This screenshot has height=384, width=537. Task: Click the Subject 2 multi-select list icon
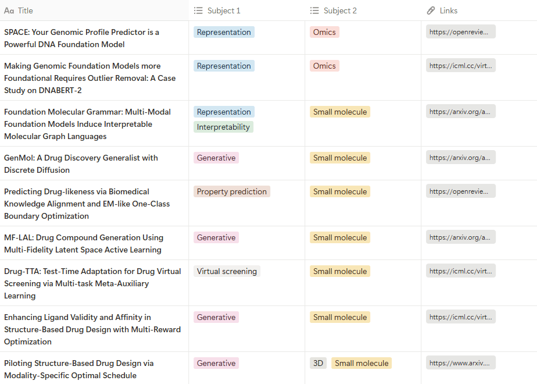314,10
